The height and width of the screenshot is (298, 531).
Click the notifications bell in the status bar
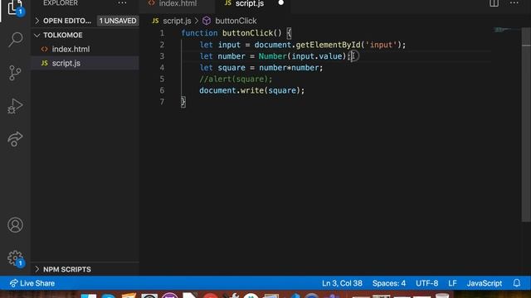coord(516,283)
